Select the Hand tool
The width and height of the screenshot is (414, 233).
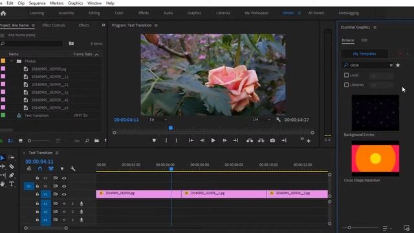[3, 184]
